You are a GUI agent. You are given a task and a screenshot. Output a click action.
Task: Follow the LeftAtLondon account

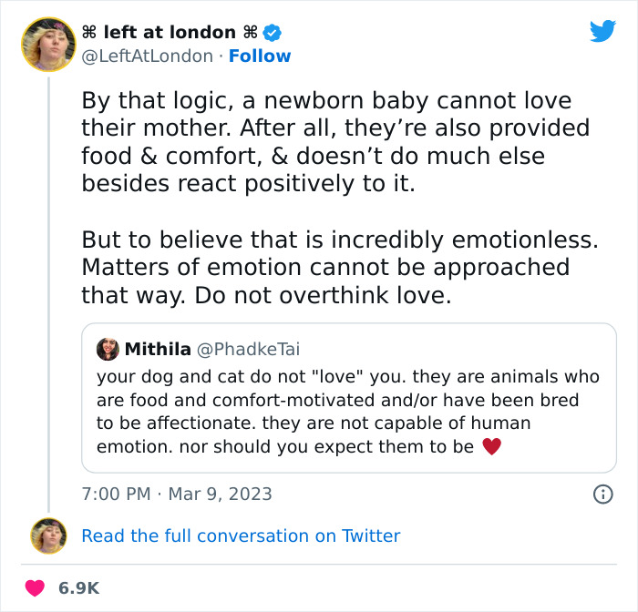click(260, 56)
